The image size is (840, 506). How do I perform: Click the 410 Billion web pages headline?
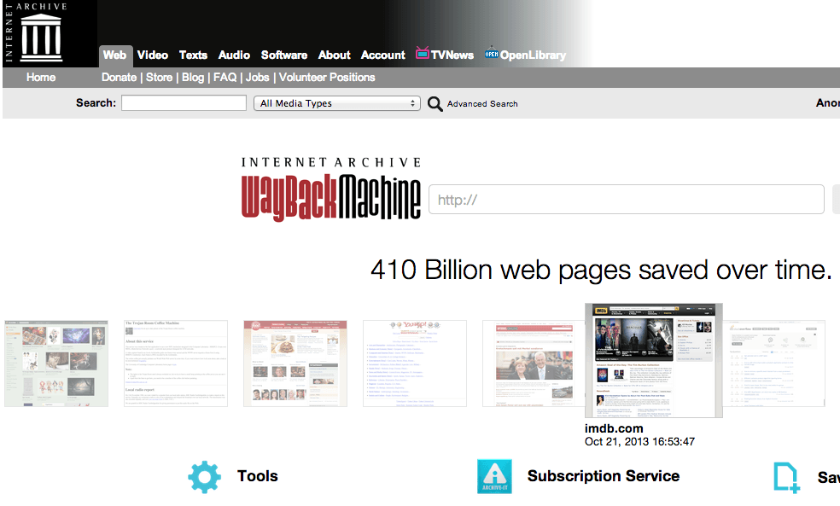[601, 270]
